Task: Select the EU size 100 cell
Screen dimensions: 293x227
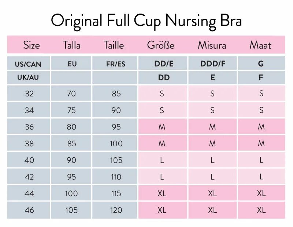Action: (x=71, y=193)
